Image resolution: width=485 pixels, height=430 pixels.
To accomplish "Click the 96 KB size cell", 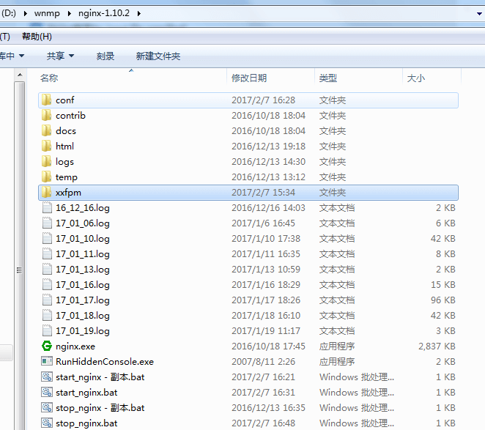I will pos(443,300).
